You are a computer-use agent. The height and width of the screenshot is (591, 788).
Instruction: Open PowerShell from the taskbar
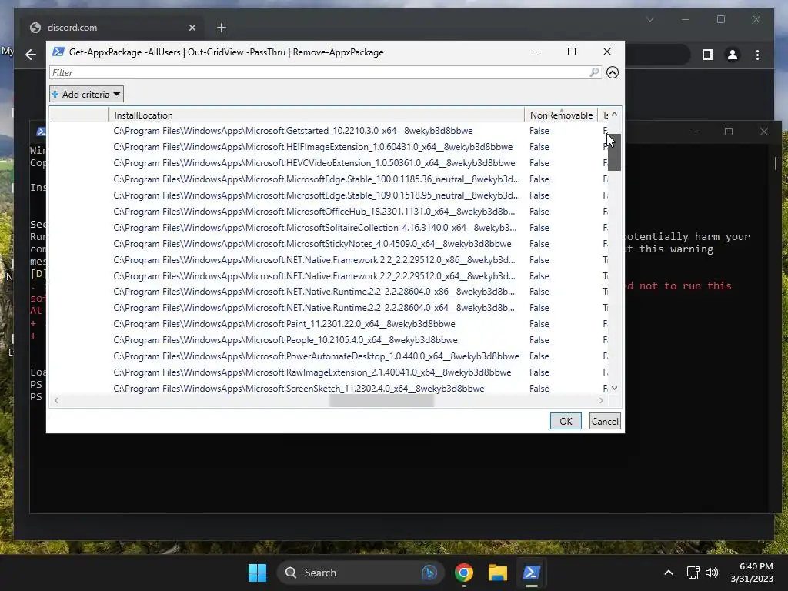531,573
